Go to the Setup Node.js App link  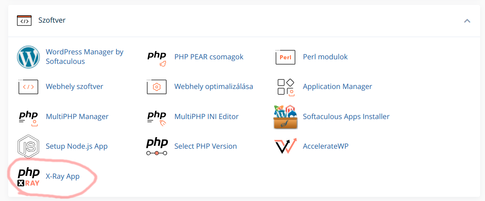coord(77,146)
